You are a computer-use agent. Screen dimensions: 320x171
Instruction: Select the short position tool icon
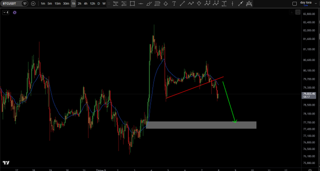click(124, 3)
